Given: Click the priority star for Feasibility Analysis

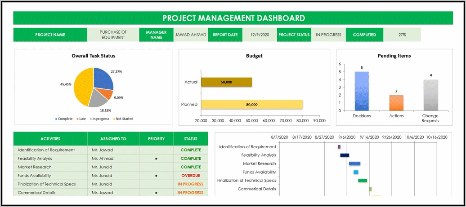Looking at the screenshot, I should [x=156, y=159].
